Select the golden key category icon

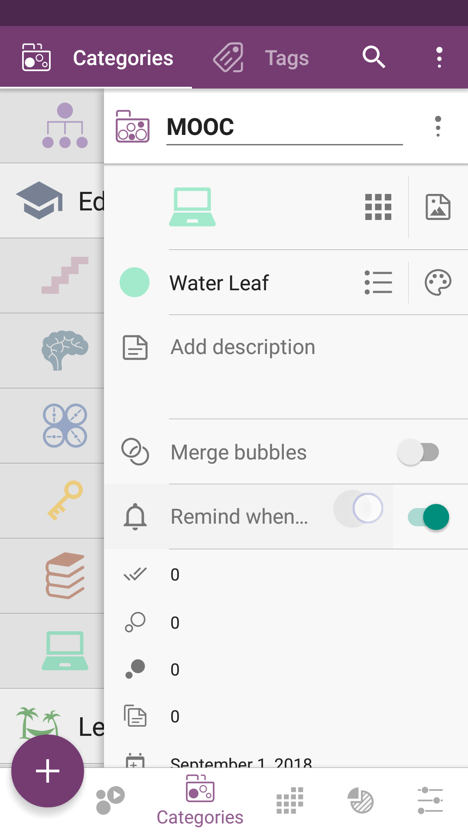point(65,500)
